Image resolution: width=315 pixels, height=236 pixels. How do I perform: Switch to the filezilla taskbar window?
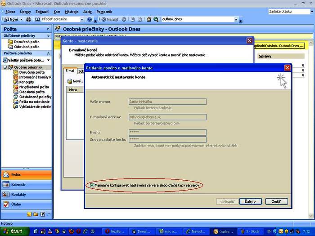115,232
